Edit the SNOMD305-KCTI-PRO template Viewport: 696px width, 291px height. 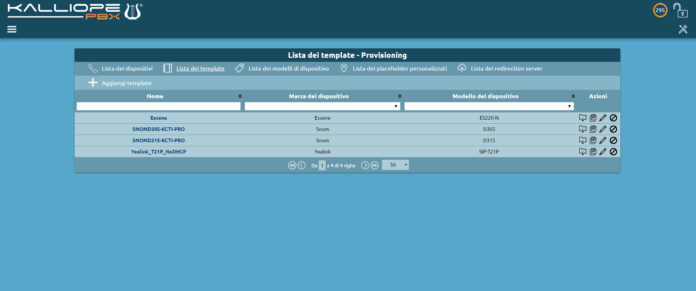point(603,129)
